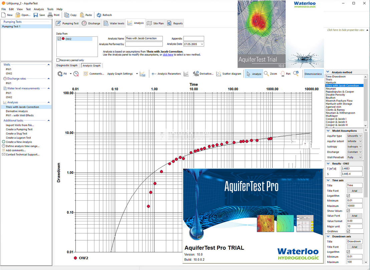This screenshot has width=370, height=270.
Task: Click 'Click here to hide properties view'
Action: pos(346,30)
